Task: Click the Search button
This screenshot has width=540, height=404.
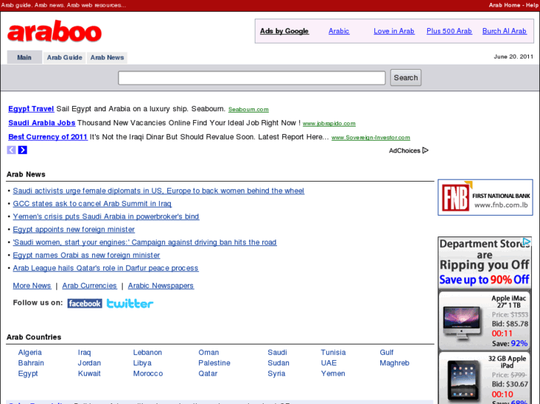Action: click(406, 78)
